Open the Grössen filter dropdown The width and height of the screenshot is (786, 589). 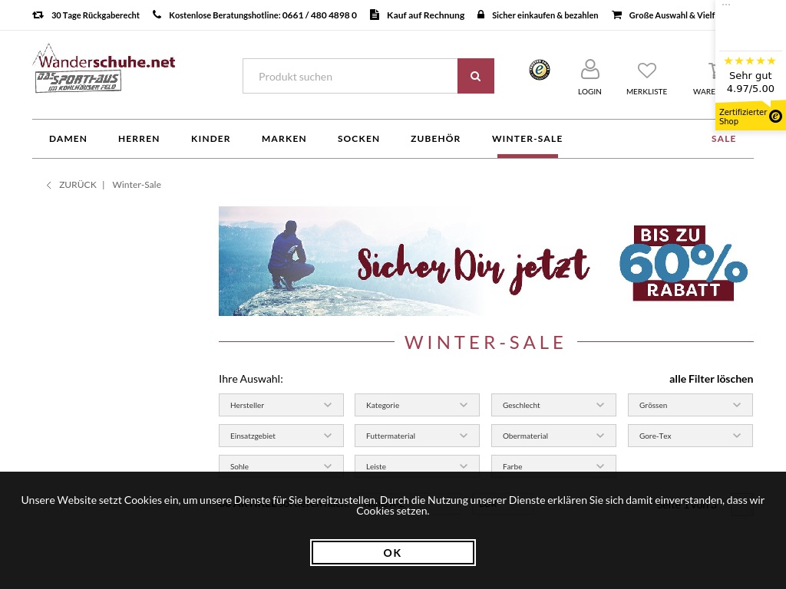click(x=690, y=405)
